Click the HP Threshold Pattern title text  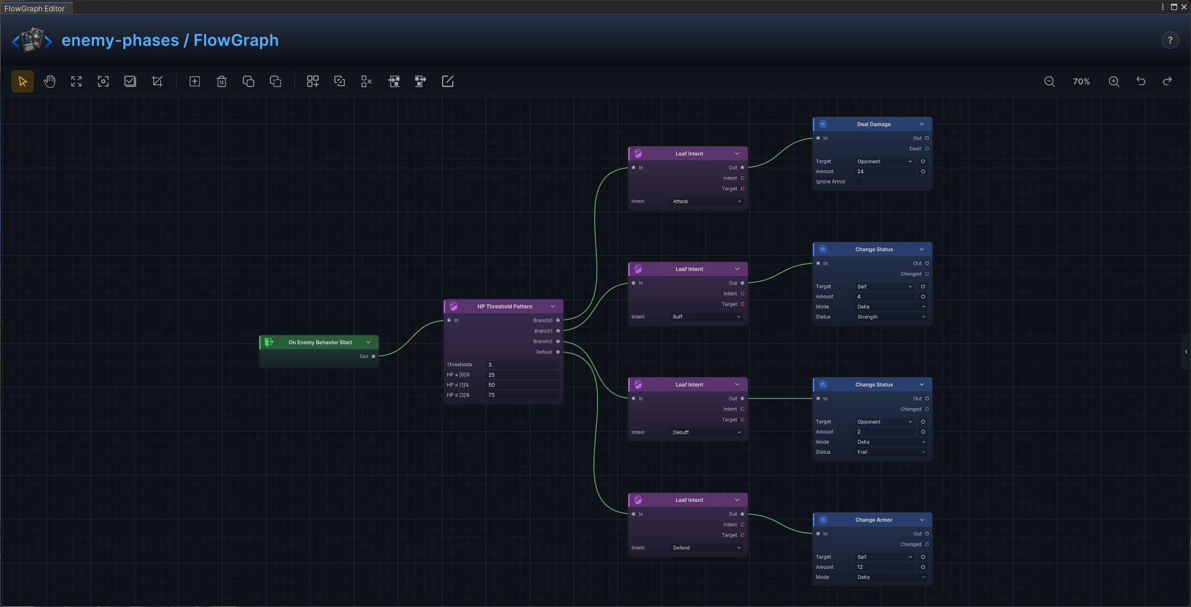point(505,307)
